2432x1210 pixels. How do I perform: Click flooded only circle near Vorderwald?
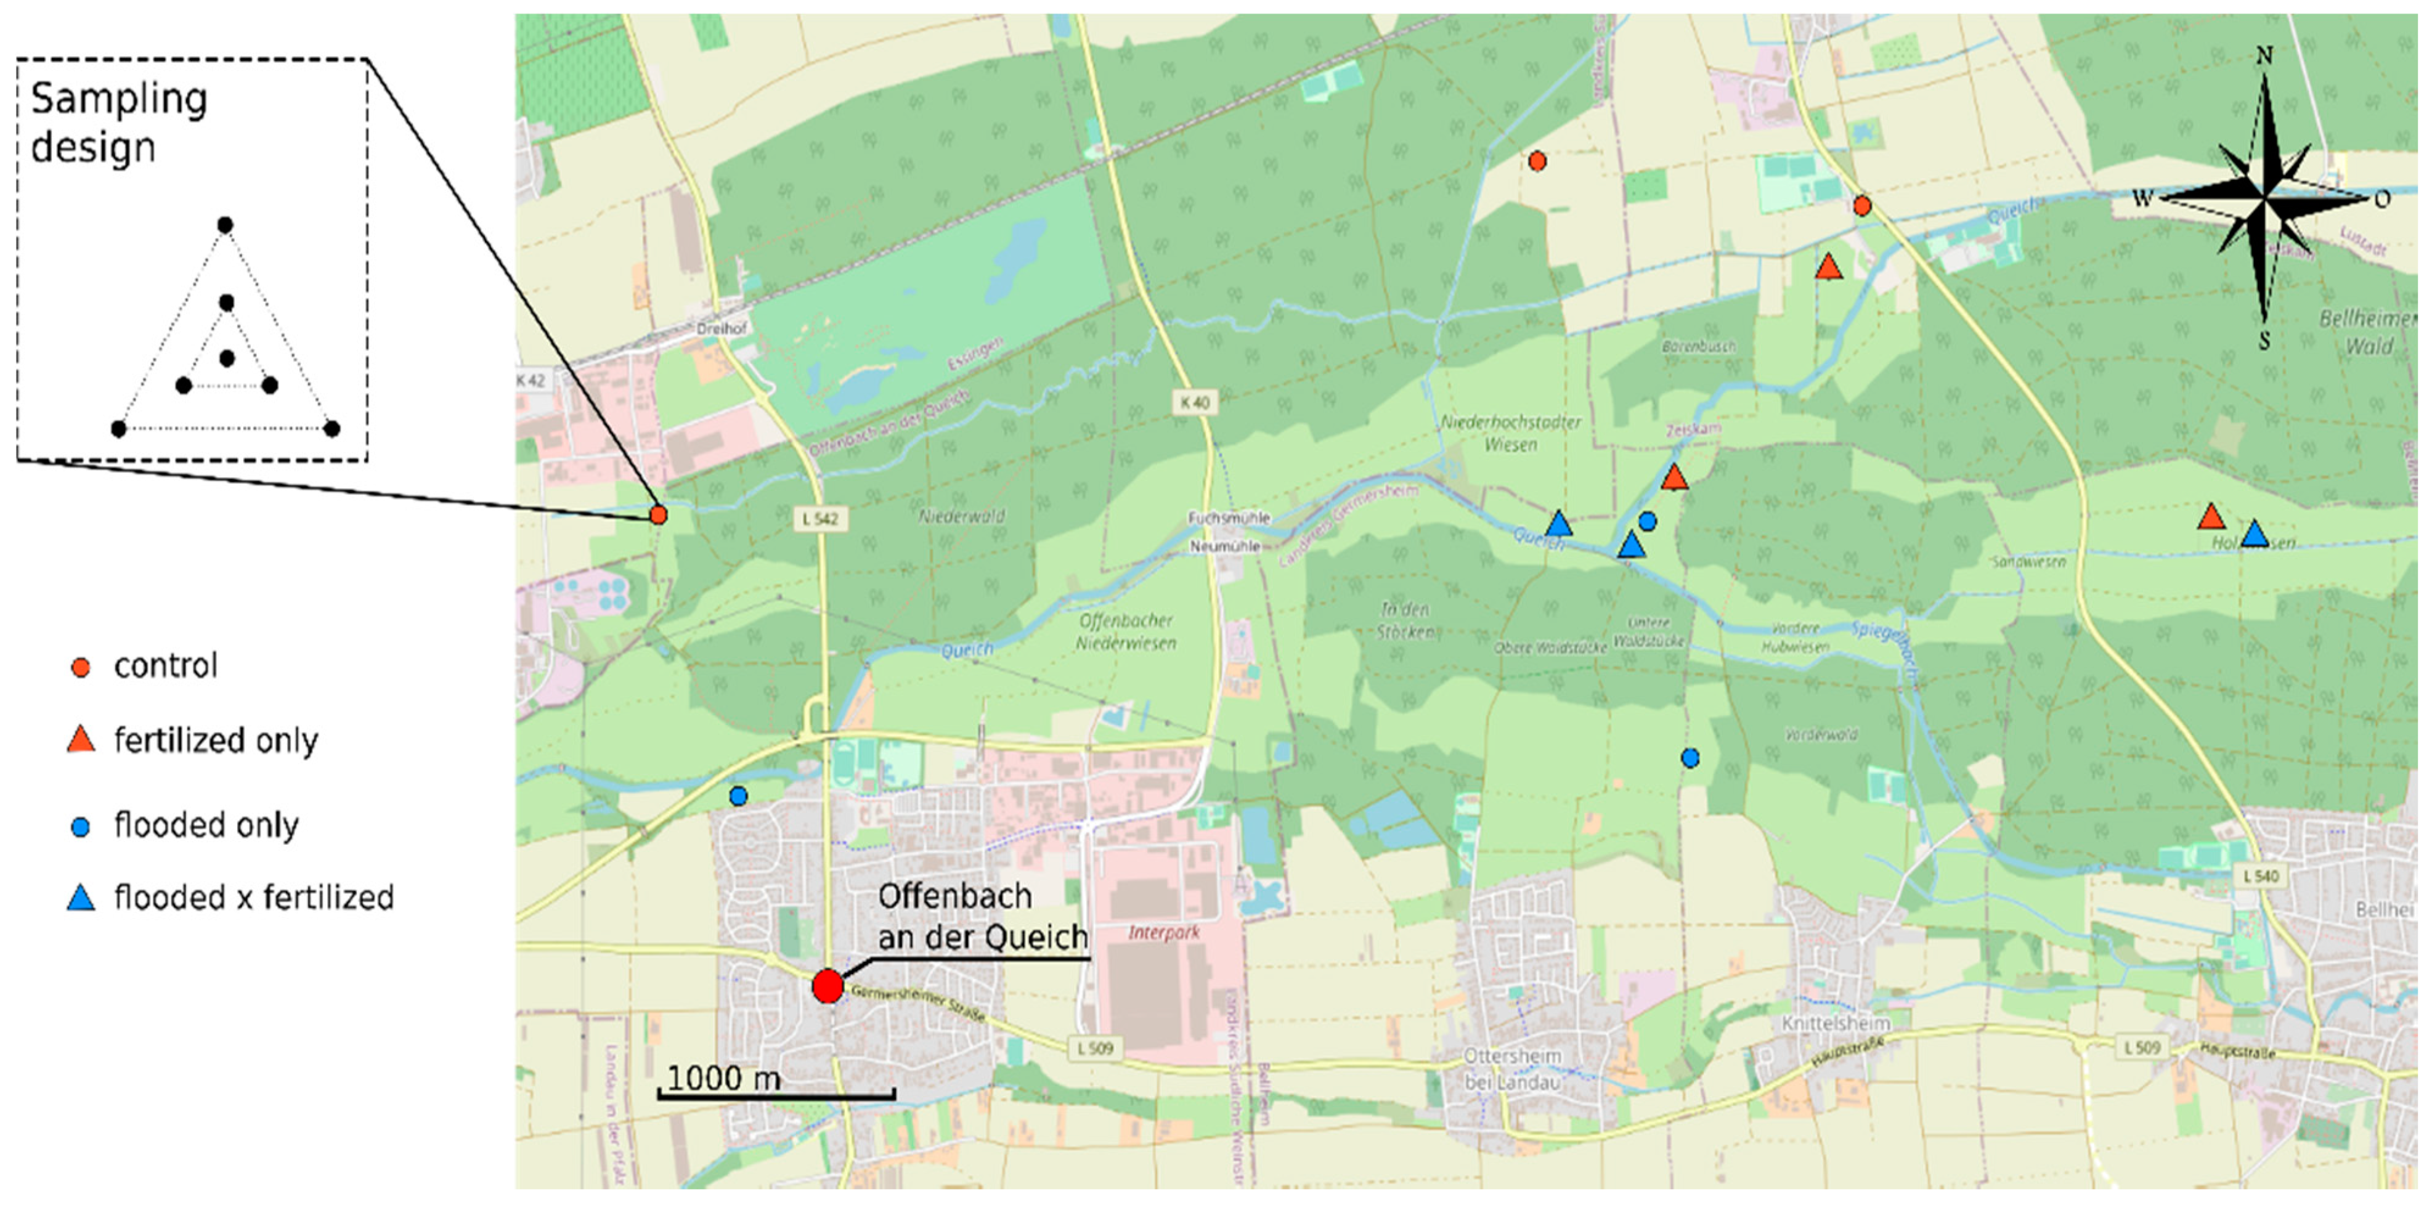(1690, 758)
